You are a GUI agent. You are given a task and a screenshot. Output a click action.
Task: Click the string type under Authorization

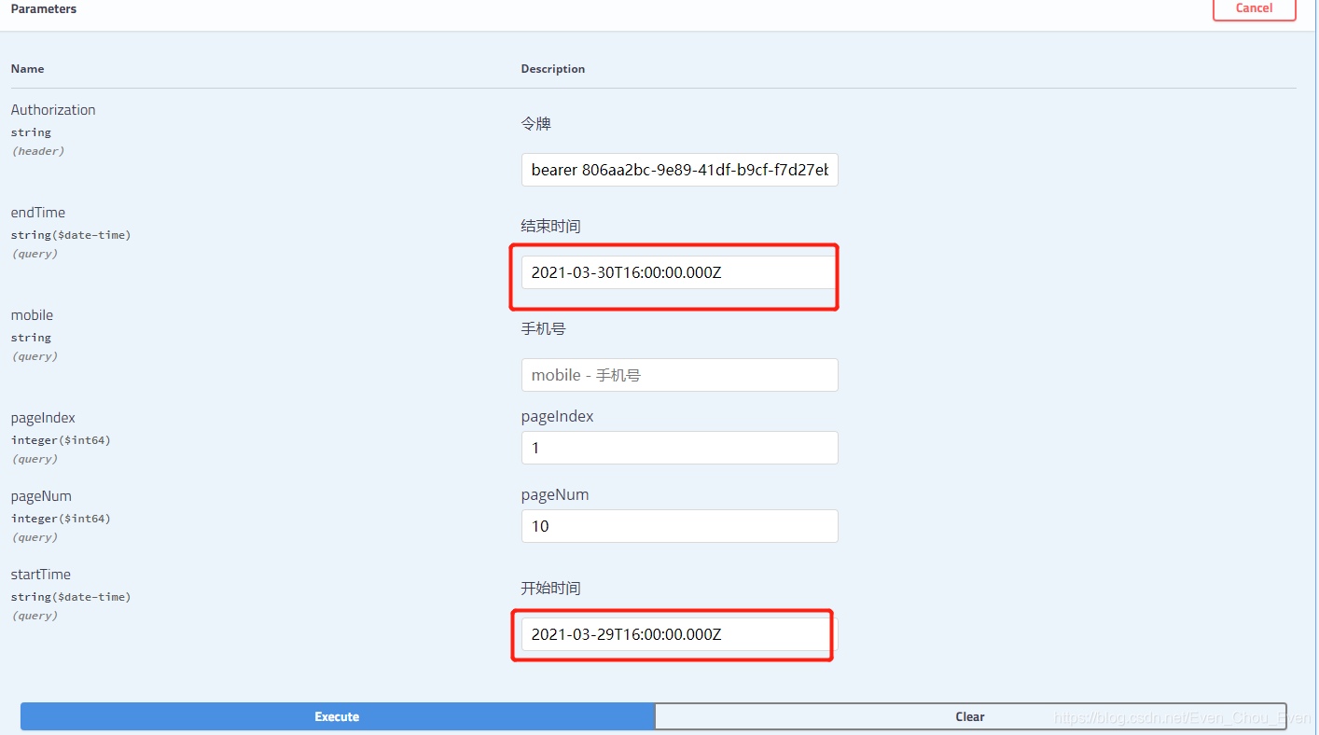31,132
